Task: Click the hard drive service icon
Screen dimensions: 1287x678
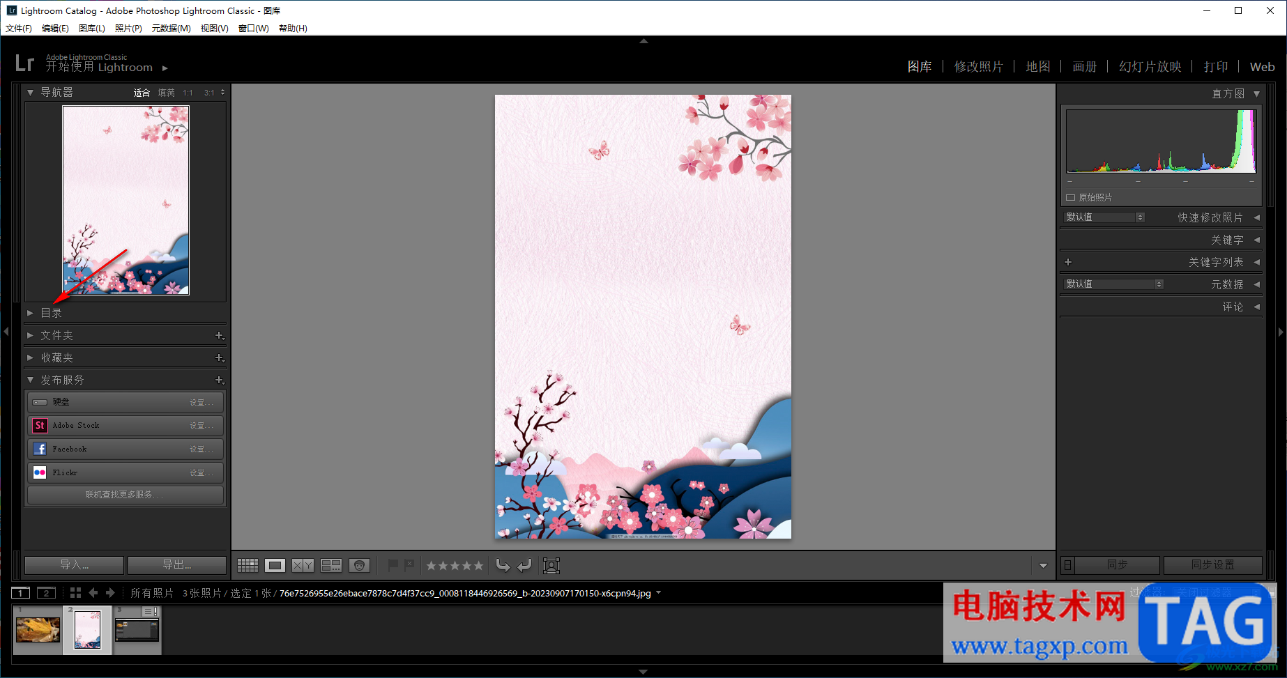Action: click(40, 402)
